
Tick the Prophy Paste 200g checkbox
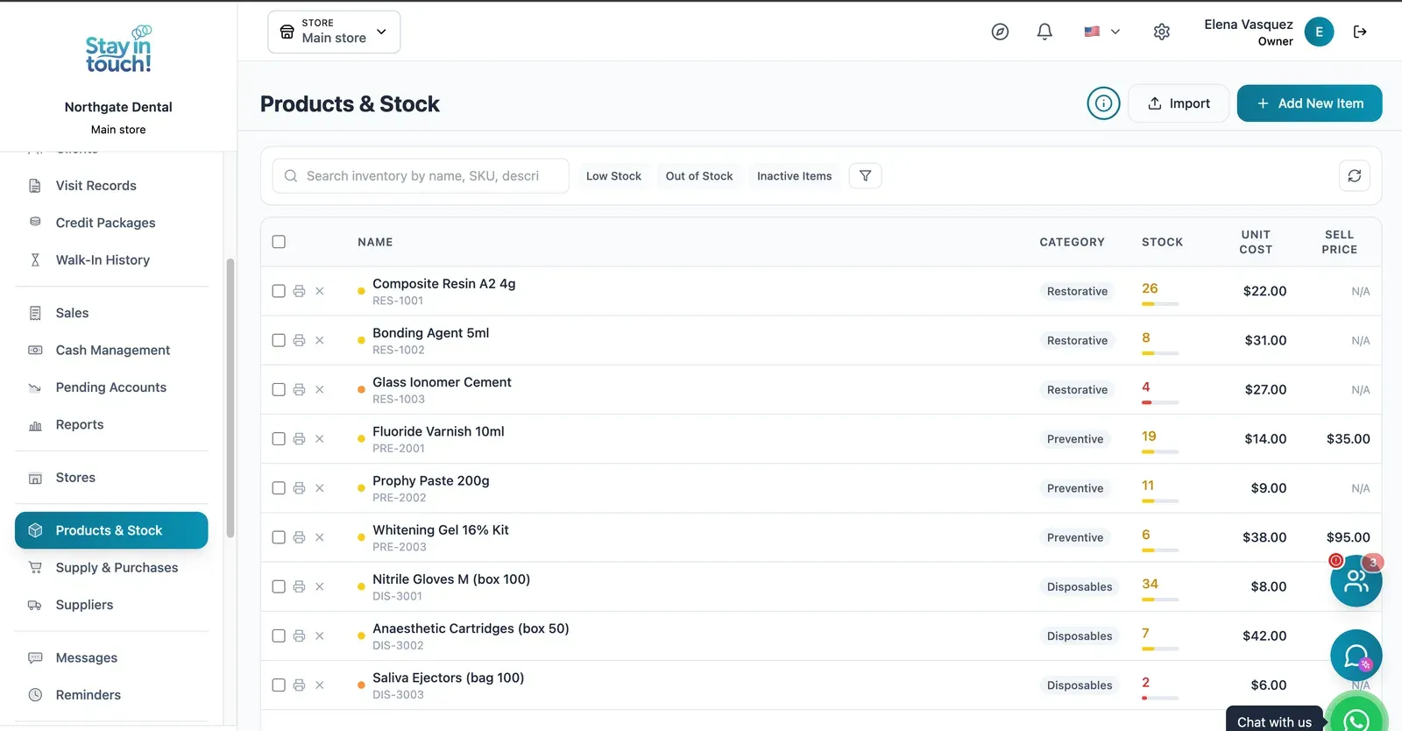pos(279,488)
